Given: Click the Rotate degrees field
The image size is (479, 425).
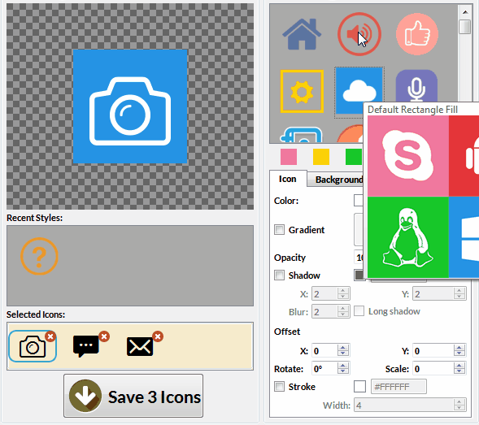Looking at the screenshot, I should click(324, 369).
